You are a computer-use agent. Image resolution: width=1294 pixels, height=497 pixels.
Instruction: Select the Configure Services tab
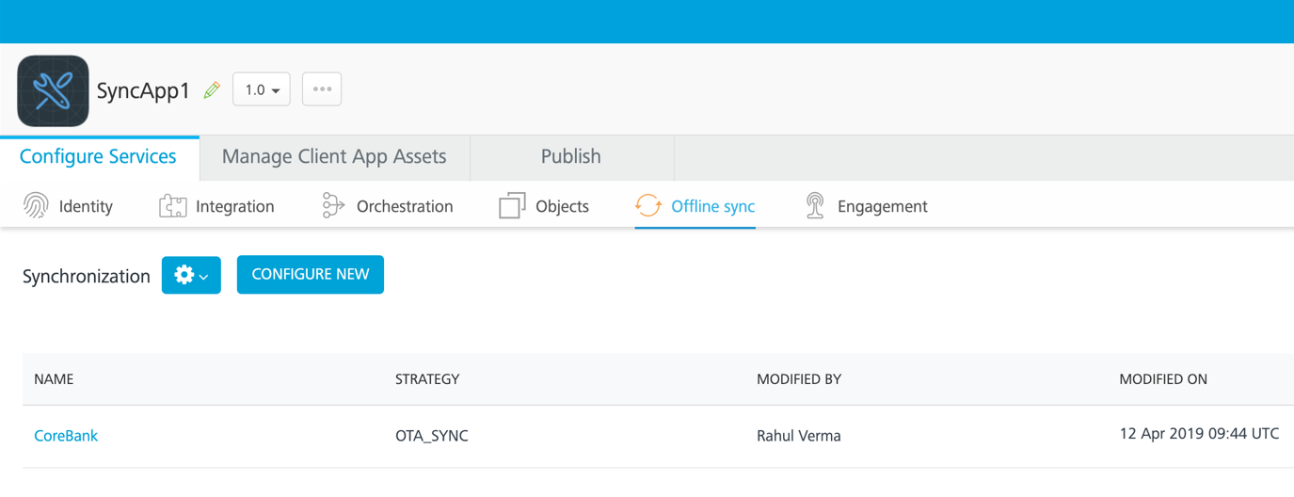click(x=98, y=157)
